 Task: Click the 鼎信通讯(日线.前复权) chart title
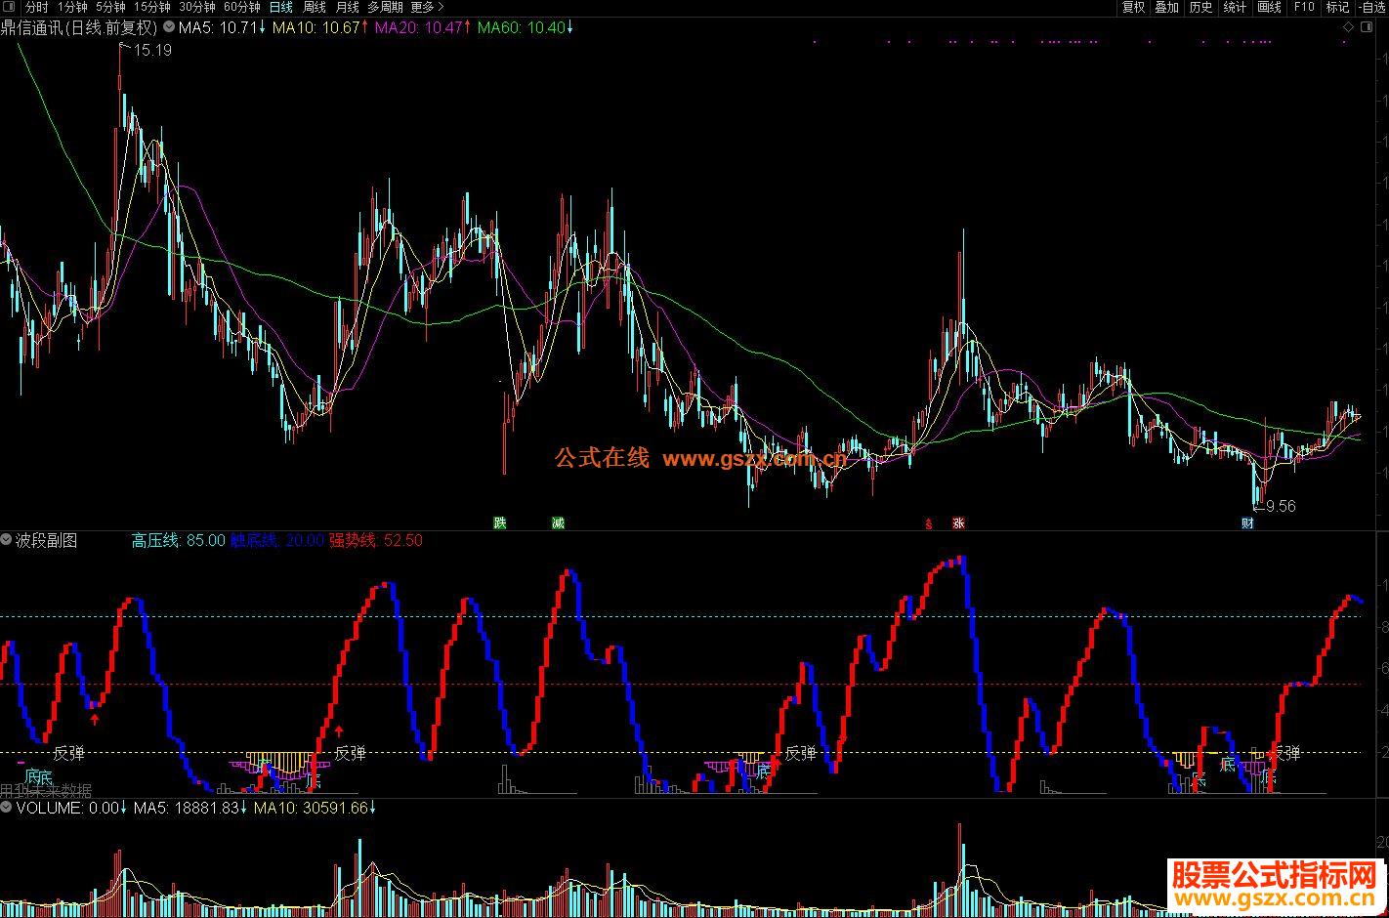pyautogui.click(x=79, y=27)
